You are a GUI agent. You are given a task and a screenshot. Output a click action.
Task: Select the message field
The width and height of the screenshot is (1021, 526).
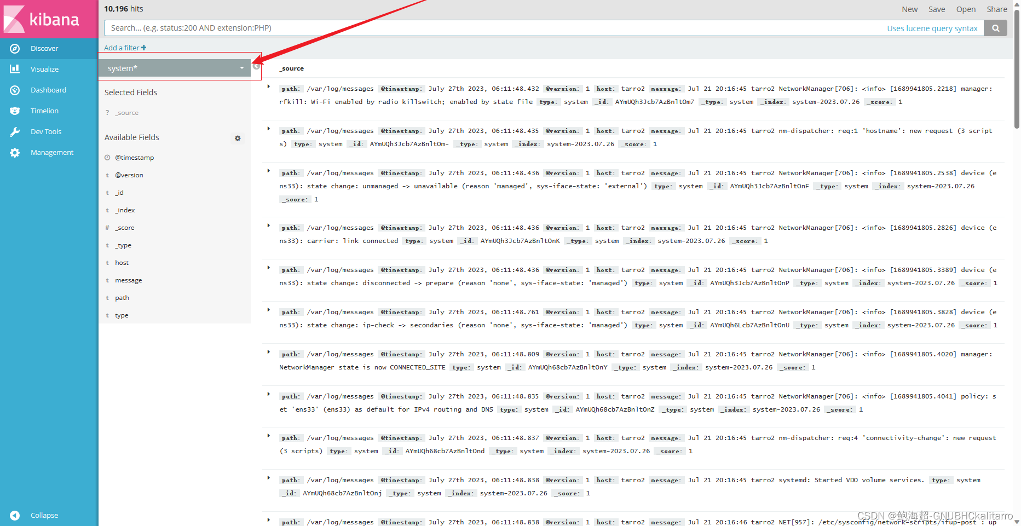(129, 280)
